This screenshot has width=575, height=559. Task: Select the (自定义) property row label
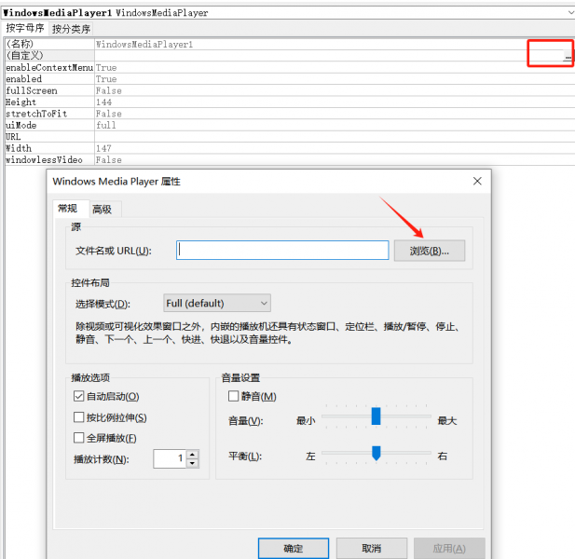tap(49, 56)
